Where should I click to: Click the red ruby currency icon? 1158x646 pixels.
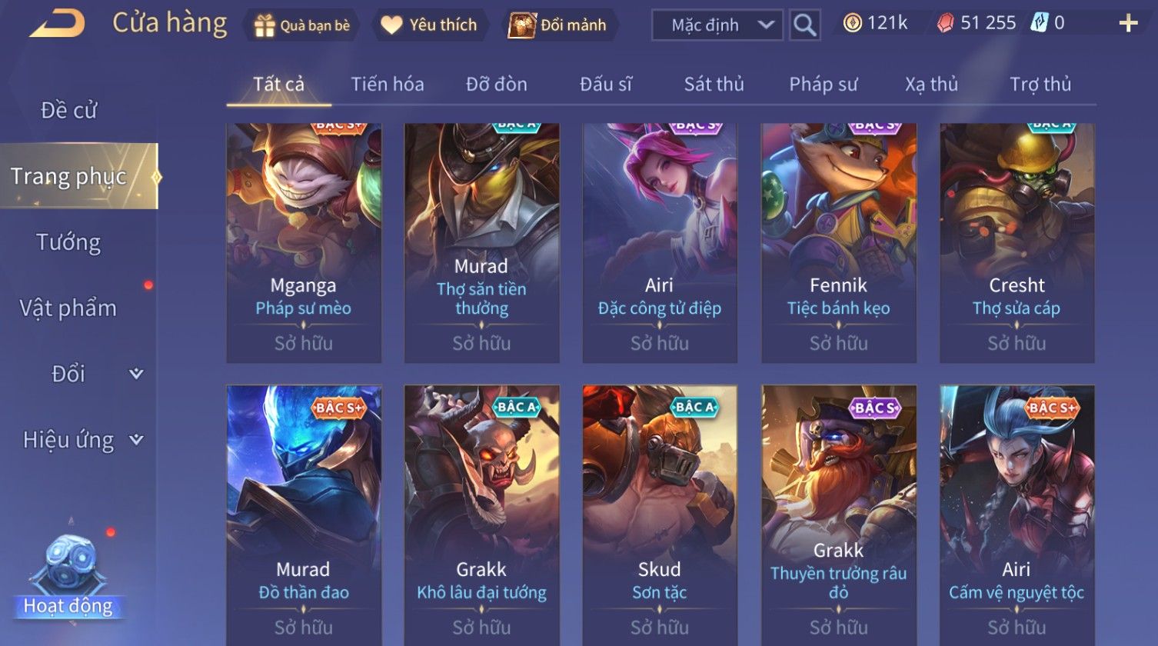pos(945,24)
